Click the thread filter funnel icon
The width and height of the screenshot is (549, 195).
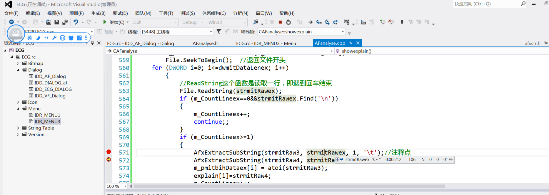(219, 31)
